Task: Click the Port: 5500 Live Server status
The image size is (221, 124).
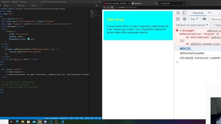Action: pos(89,118)
